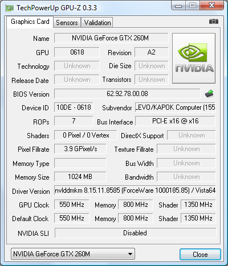The image size is (228, 266).
Task: Click the ROPs field showing 7
Action: click(x=74, y=121)
